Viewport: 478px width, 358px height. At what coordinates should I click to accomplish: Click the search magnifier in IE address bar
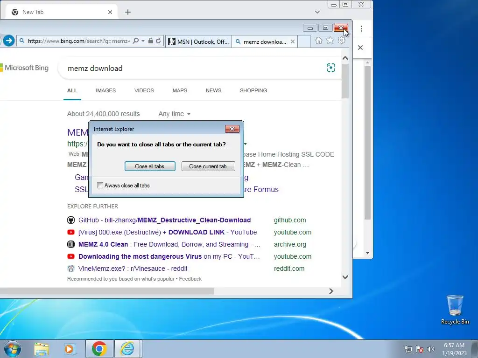(x=136, y=41)
